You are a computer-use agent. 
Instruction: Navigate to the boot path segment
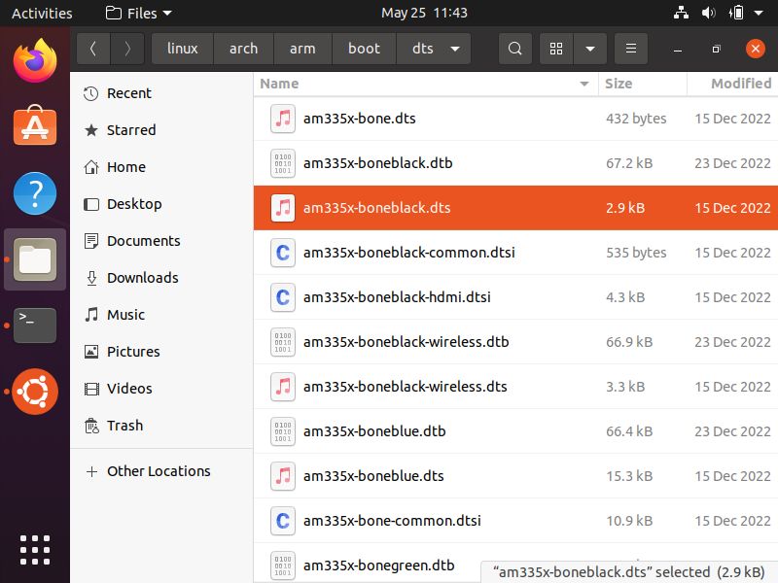pos(364,49)
